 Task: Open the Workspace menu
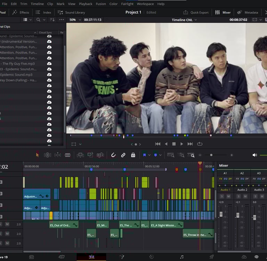pos(145,4)
